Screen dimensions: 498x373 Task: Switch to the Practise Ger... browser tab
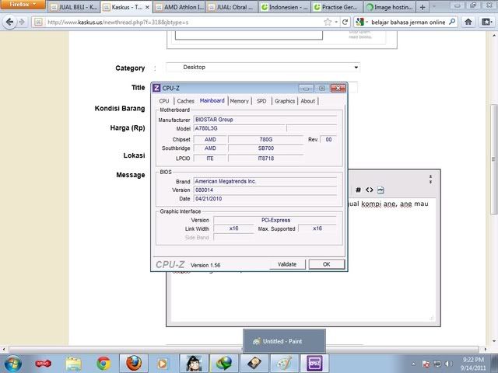click(337, 7)
